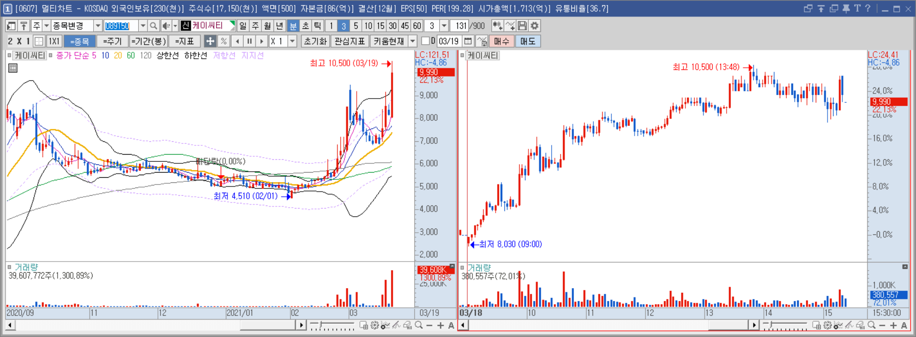Image resolution: width=916 pixels, height=337 pixels.
Task: Click the data table icon in left chart
Action: [x=13, y=68]
